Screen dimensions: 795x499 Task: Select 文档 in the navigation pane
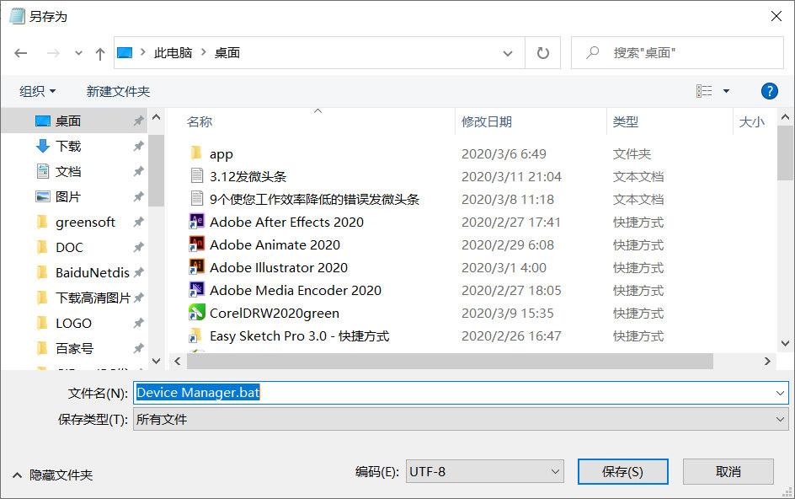68,172
